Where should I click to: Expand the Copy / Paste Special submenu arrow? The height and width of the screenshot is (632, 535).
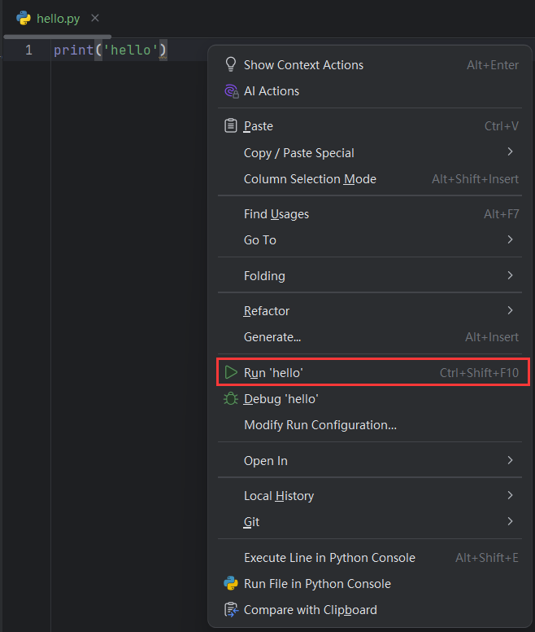tap(510, 152)
